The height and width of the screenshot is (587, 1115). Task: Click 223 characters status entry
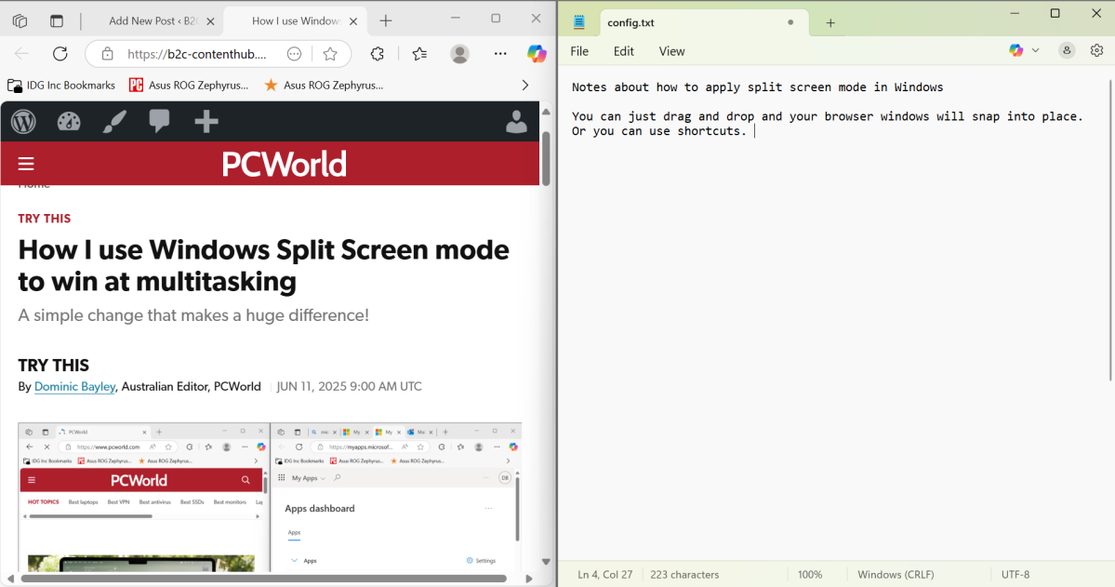(x=684, y=574)
